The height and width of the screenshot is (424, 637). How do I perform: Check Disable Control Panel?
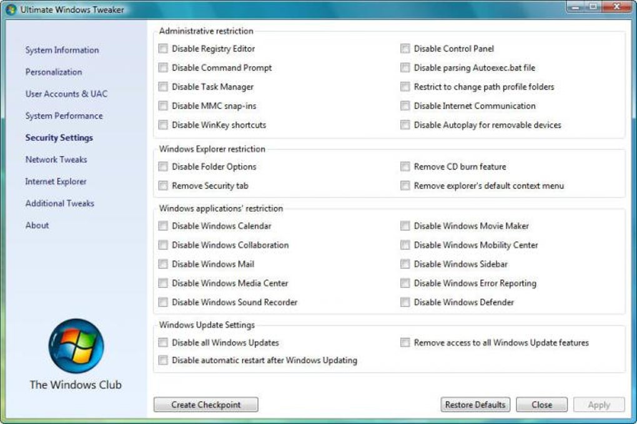405,49
